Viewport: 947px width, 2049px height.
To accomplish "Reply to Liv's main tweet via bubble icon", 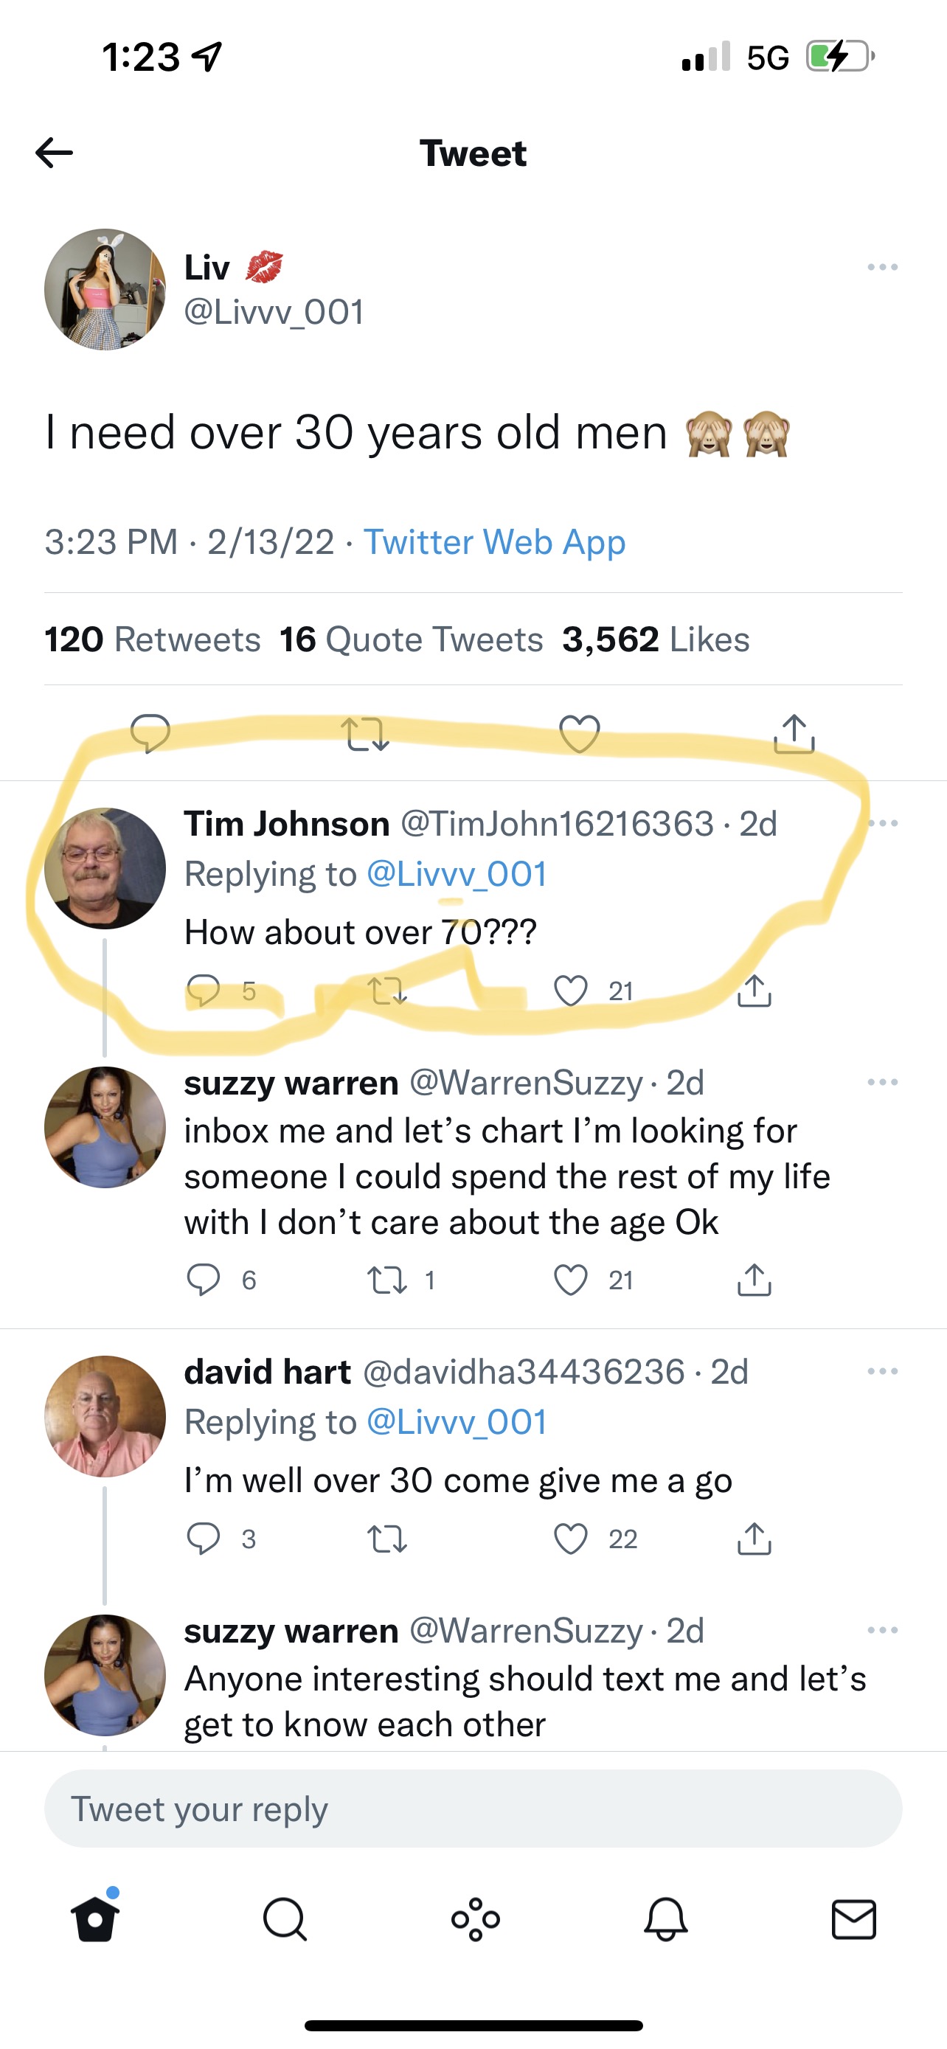I will tap(150, 733).
